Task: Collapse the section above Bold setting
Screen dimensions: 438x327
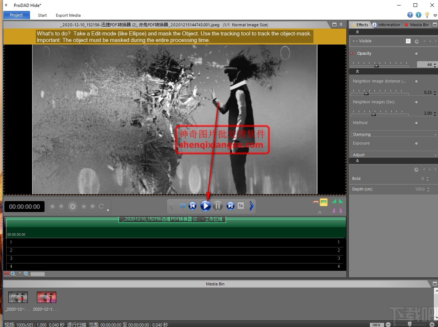Action: click(357, 161)
